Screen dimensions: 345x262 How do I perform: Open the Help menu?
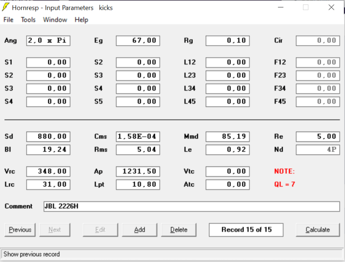coord(81,20)
